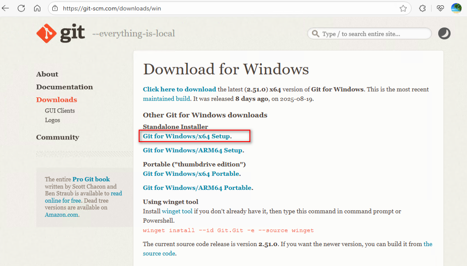Select Logos submenu item
Viewport: 467px width, 266px height.
[52, 120]
